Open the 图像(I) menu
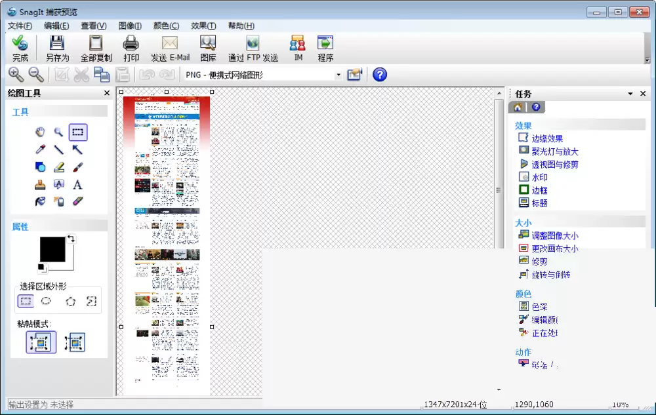The height and width of the screenshot is (415, 656). [130, 26]
